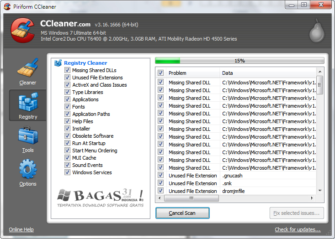Click the CCleaner logo in header
This screenshot has height=239, width=335.
22,30
